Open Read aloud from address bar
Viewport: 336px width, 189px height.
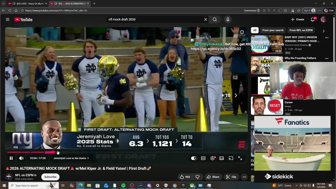tap(274, 10)
